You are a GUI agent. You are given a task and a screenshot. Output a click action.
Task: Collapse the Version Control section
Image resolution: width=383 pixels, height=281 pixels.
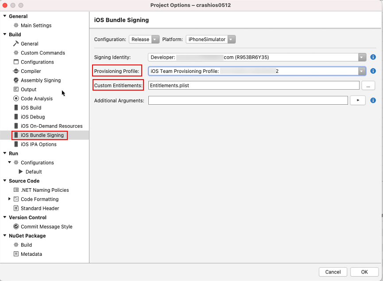point(4,217)
